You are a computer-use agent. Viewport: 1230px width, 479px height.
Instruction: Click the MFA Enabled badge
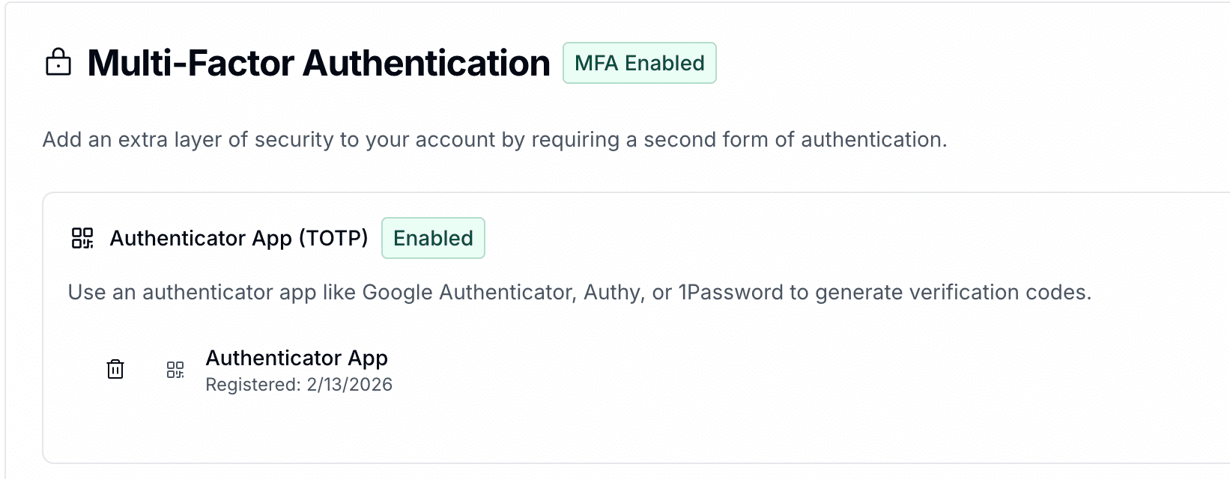pos(639,63)
